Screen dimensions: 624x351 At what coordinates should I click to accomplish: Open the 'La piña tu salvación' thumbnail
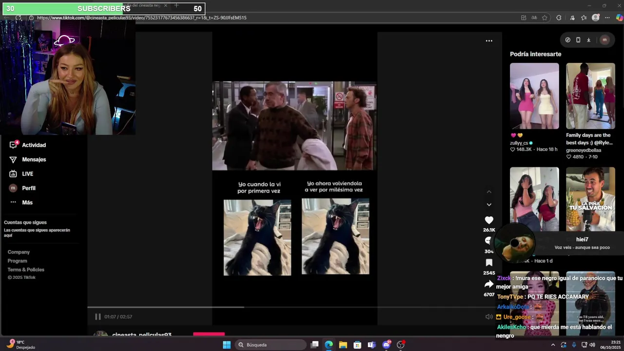coord(590,199)
